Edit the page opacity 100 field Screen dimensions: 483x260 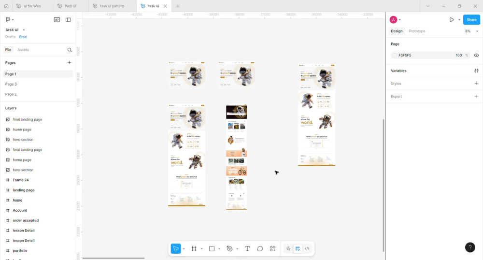(459, 56)
